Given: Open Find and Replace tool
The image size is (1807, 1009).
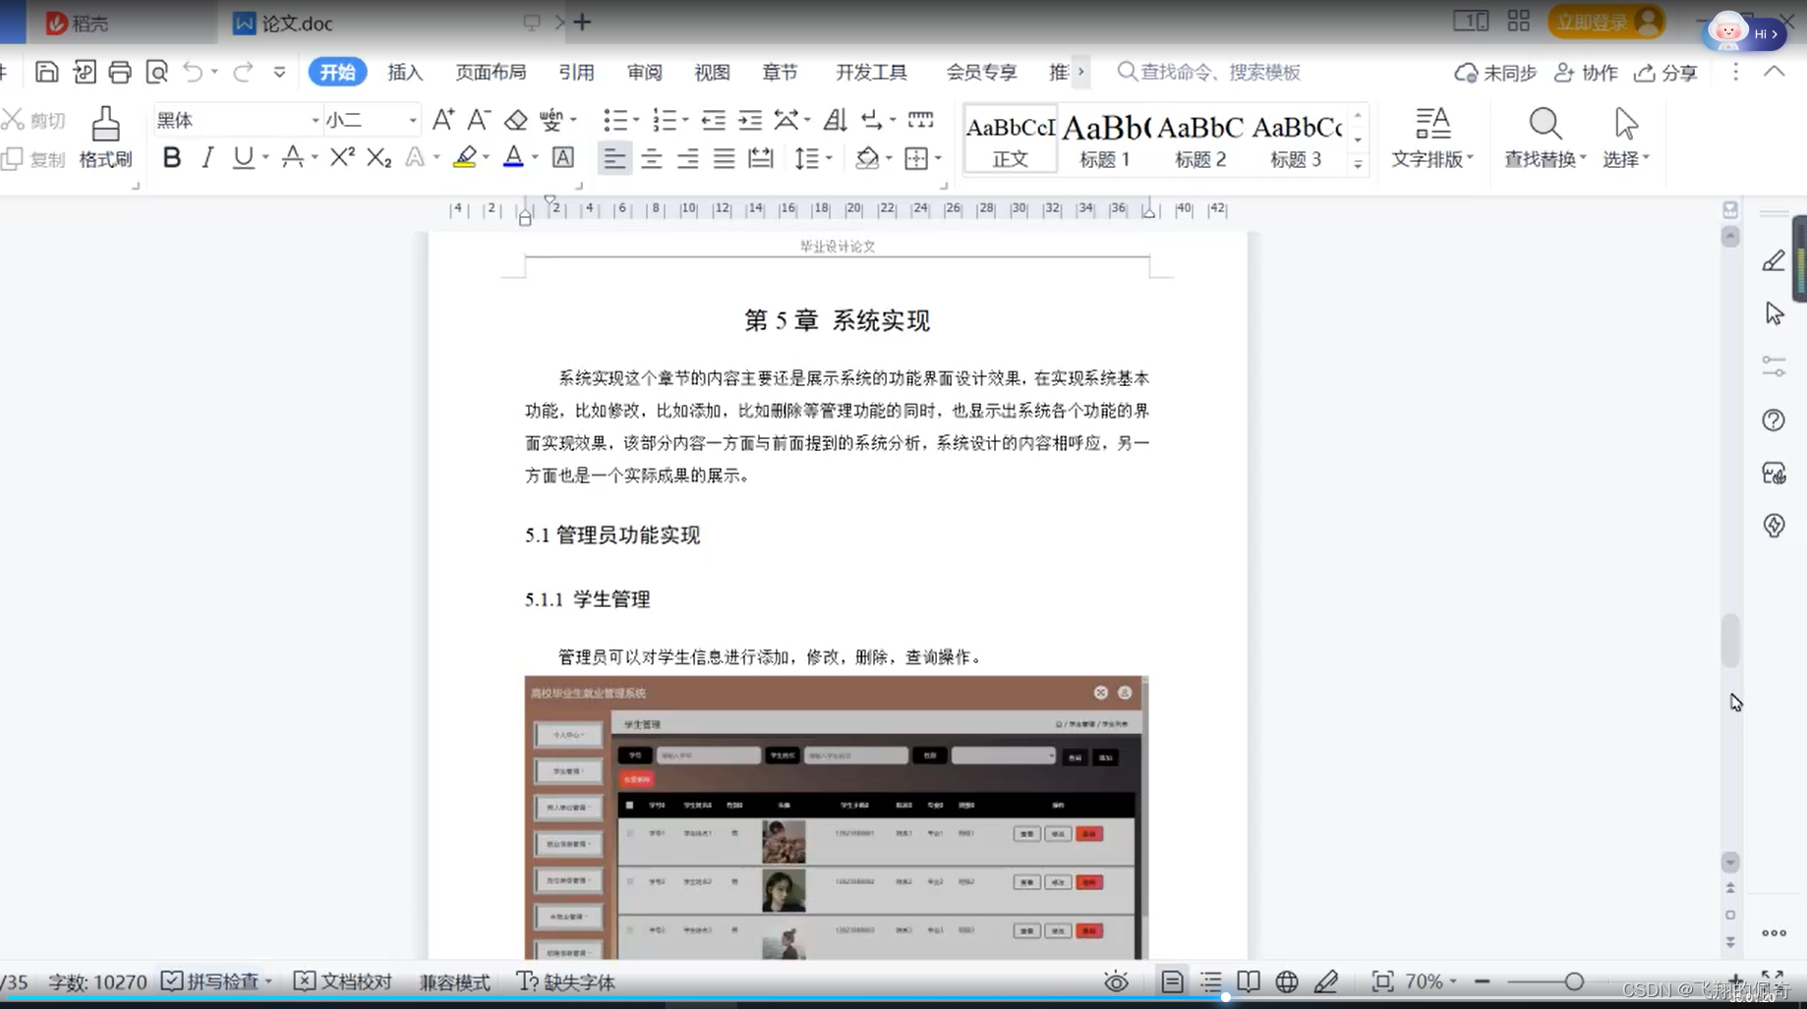Looking at the screenshot, I should [x=1545, y=139].
